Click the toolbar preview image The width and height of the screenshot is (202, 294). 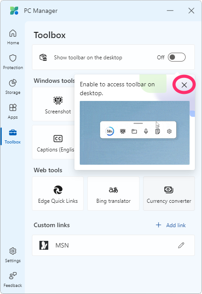click(x=135, y=133)
